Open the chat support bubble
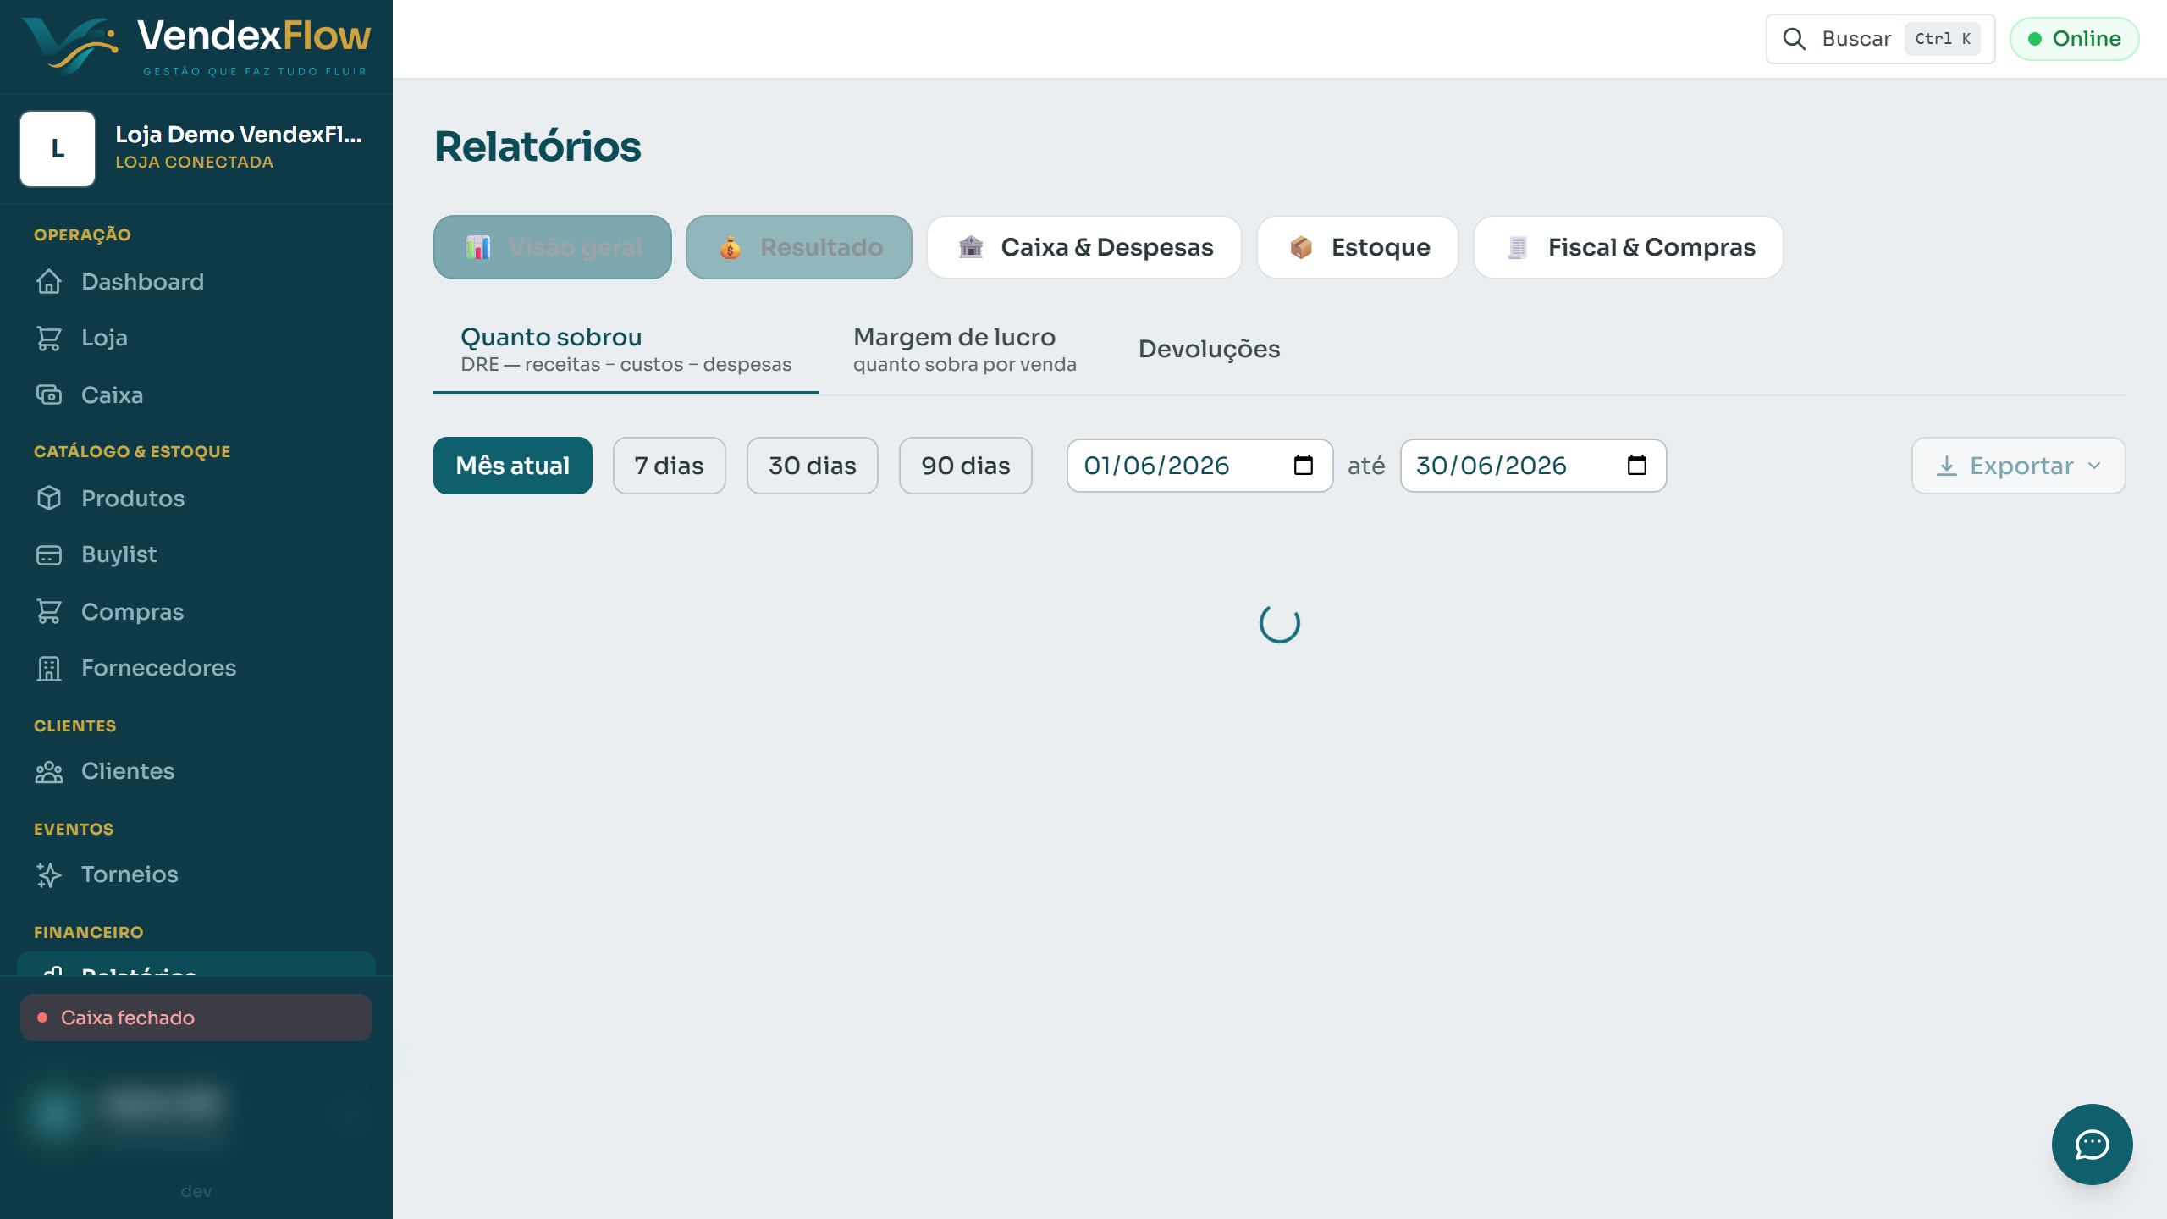This screenshot has height=1219, width=2167. [x=2092, y=1145]
